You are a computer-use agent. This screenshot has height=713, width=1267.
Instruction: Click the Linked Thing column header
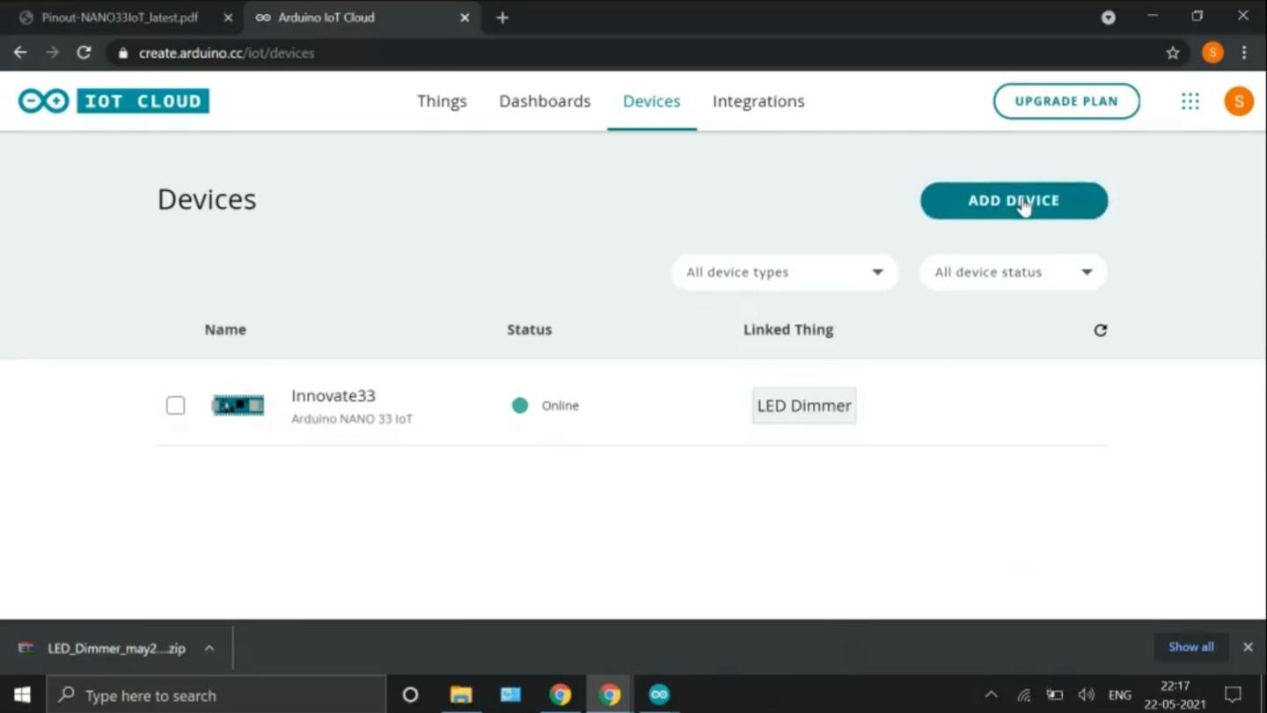coord(788,329)
